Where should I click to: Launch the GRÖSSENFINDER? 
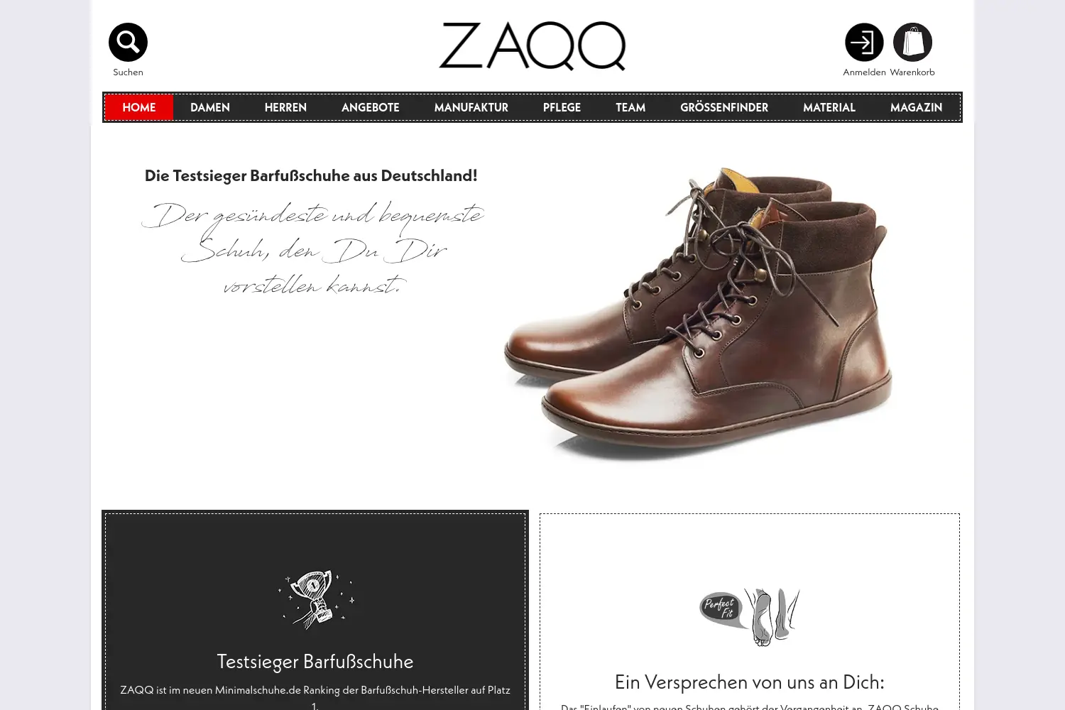724,107
